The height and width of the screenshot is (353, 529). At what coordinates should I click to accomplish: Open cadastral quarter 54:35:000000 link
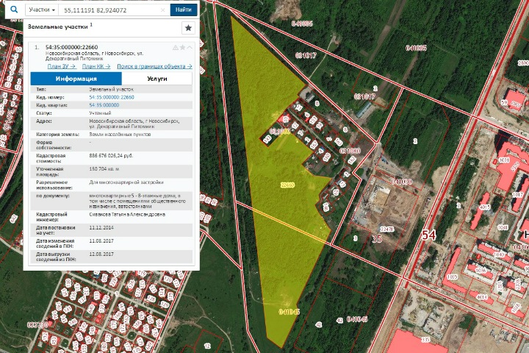tap(104, 105)
